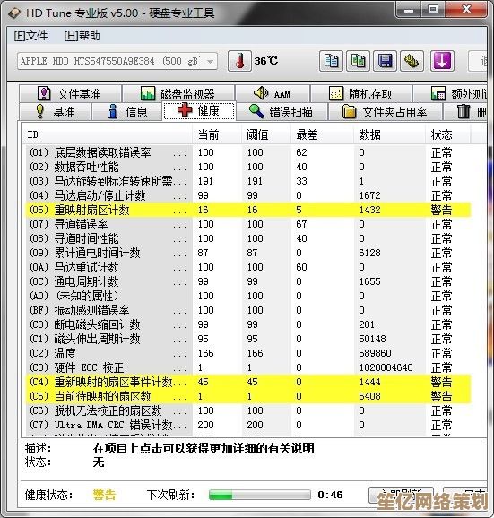Click the purple download arrow icon
494x518 pixels.
pos(442,61)
